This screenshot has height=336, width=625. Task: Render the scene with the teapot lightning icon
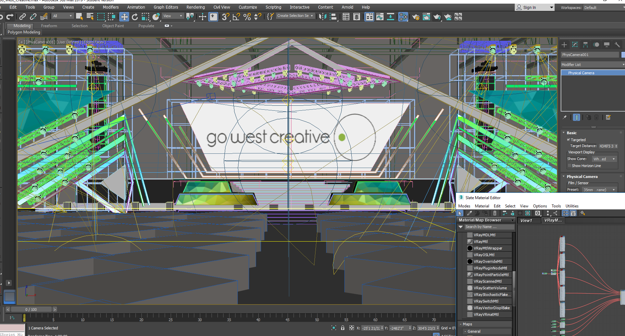coord(437,17)
